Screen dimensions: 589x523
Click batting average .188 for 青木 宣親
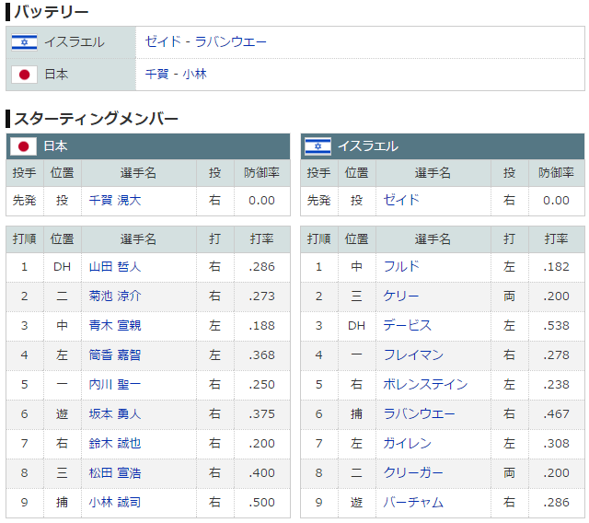click(261, 325)
